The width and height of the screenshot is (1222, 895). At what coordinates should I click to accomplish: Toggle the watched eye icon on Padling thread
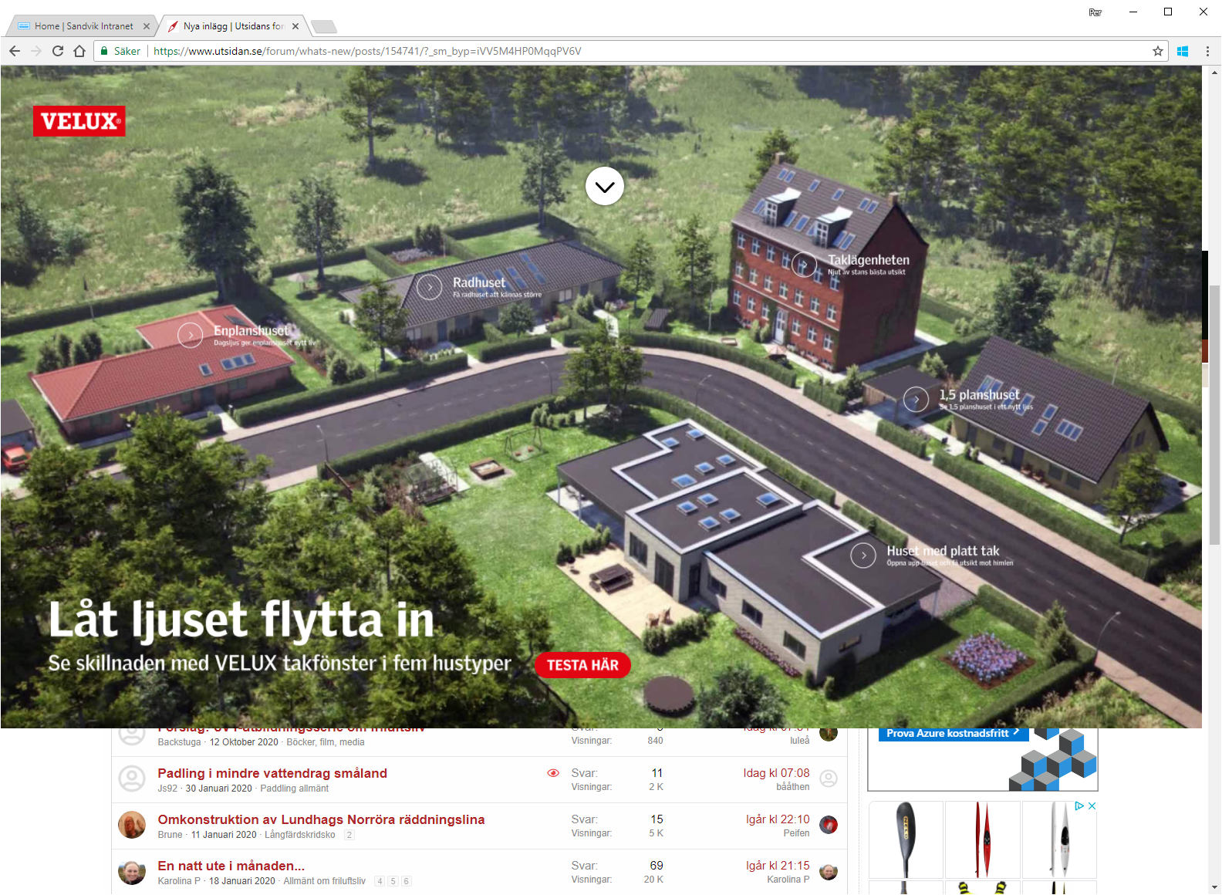[x=553, y=773]
